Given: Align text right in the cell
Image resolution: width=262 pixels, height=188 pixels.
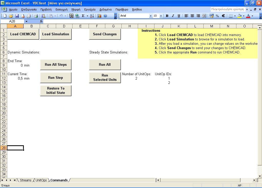Looking at the screenshot, I should tap(198, 16).
